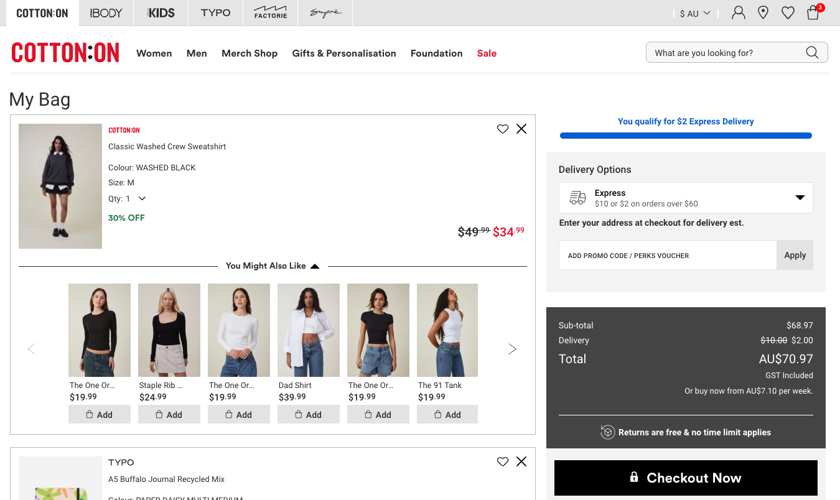Add black short sleeve tee to bag
This screenshot has height=500, width=840.
tap(378, 415)
